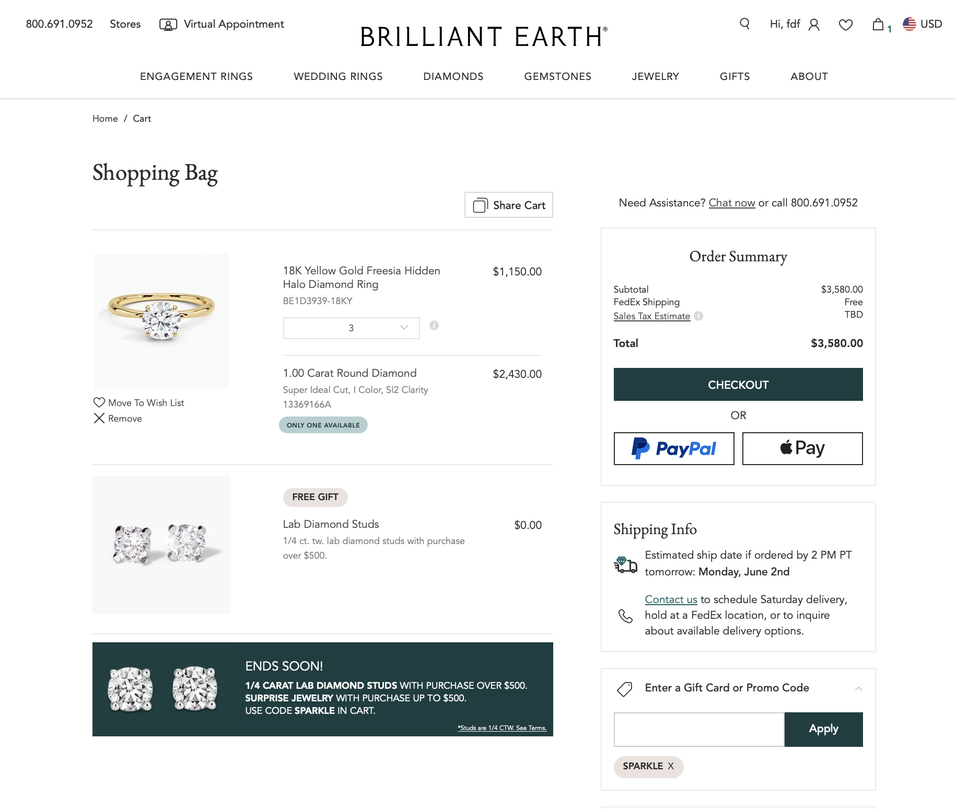Remove the SPARKLE promo code
Viewport: 956px width, 809px height.
point(671,766)
